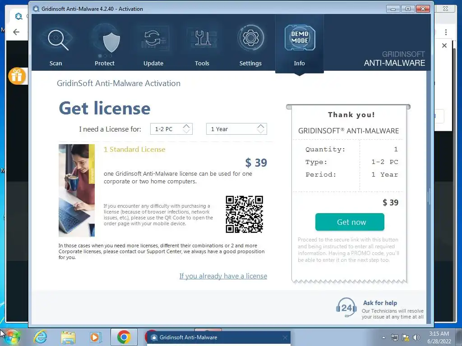Click the 24-hour headset support icon
462x346 pixels.
tap(347, 308)
